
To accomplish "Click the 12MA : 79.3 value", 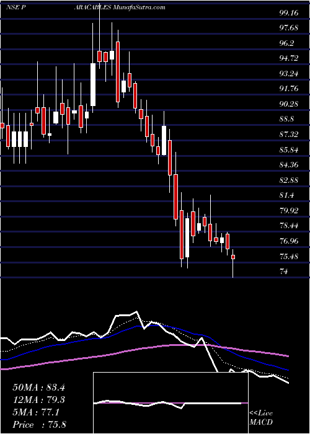I will pos(38,400).
